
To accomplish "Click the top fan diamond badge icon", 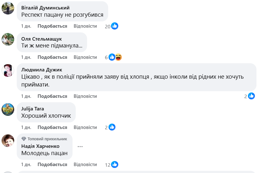I will click(x=24, y=139).
